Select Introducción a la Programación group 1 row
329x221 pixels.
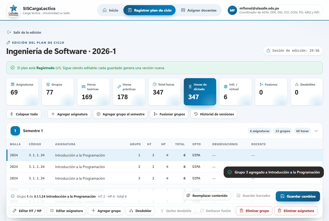coord(164,155)
